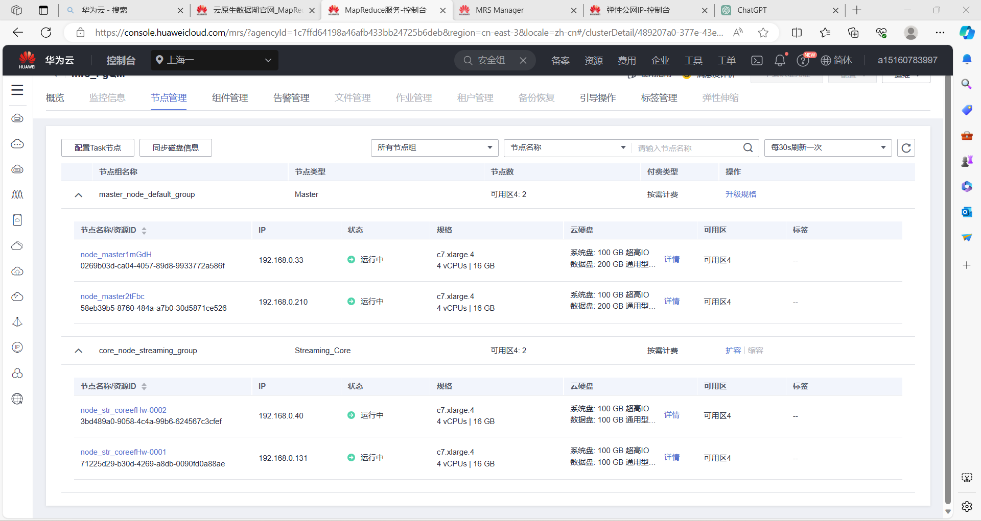
Task: Collapse the core_node_streaming_group row
Action: pyautogui.click(x=79, y=351)
